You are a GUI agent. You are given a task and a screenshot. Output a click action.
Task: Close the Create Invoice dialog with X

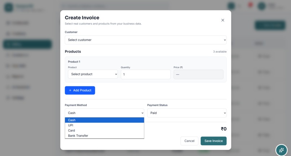click(223, 20)
